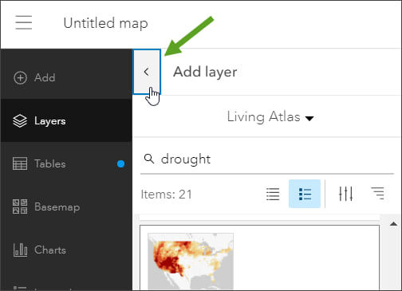The image size is (402, 291).
Task: Open the Charts panel
Action: 66,250
